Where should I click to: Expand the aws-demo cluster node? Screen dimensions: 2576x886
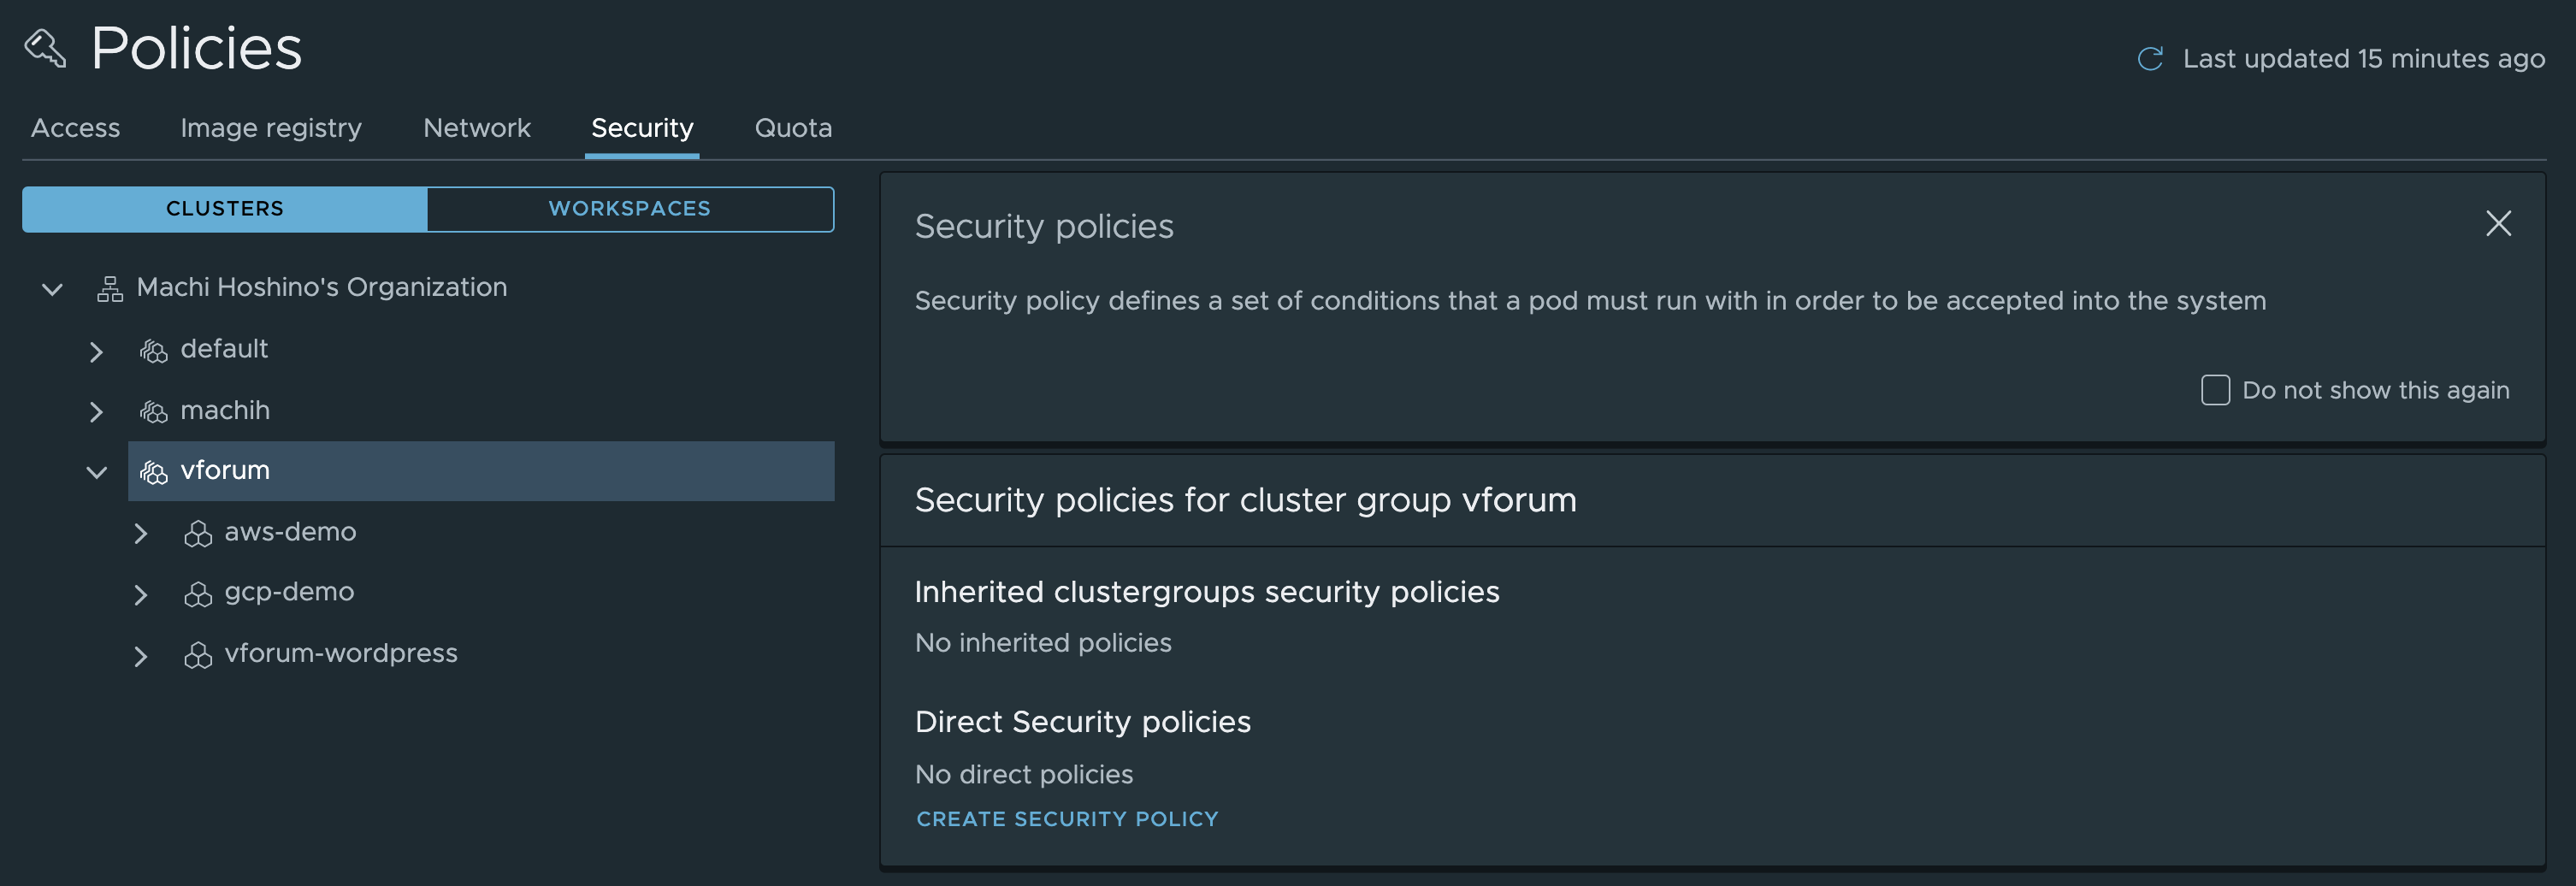141,534
